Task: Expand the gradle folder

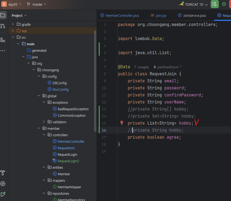Action: tap(13, 24)
